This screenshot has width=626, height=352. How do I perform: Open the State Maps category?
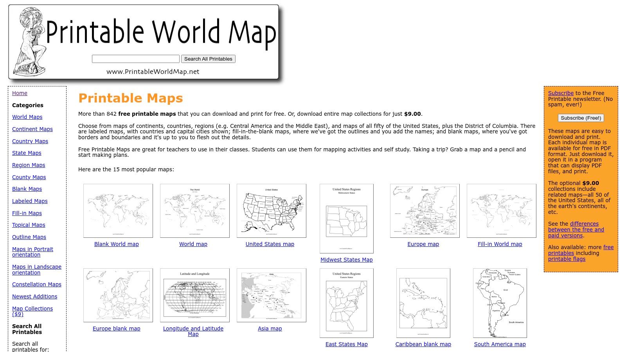tap(26, 153)
